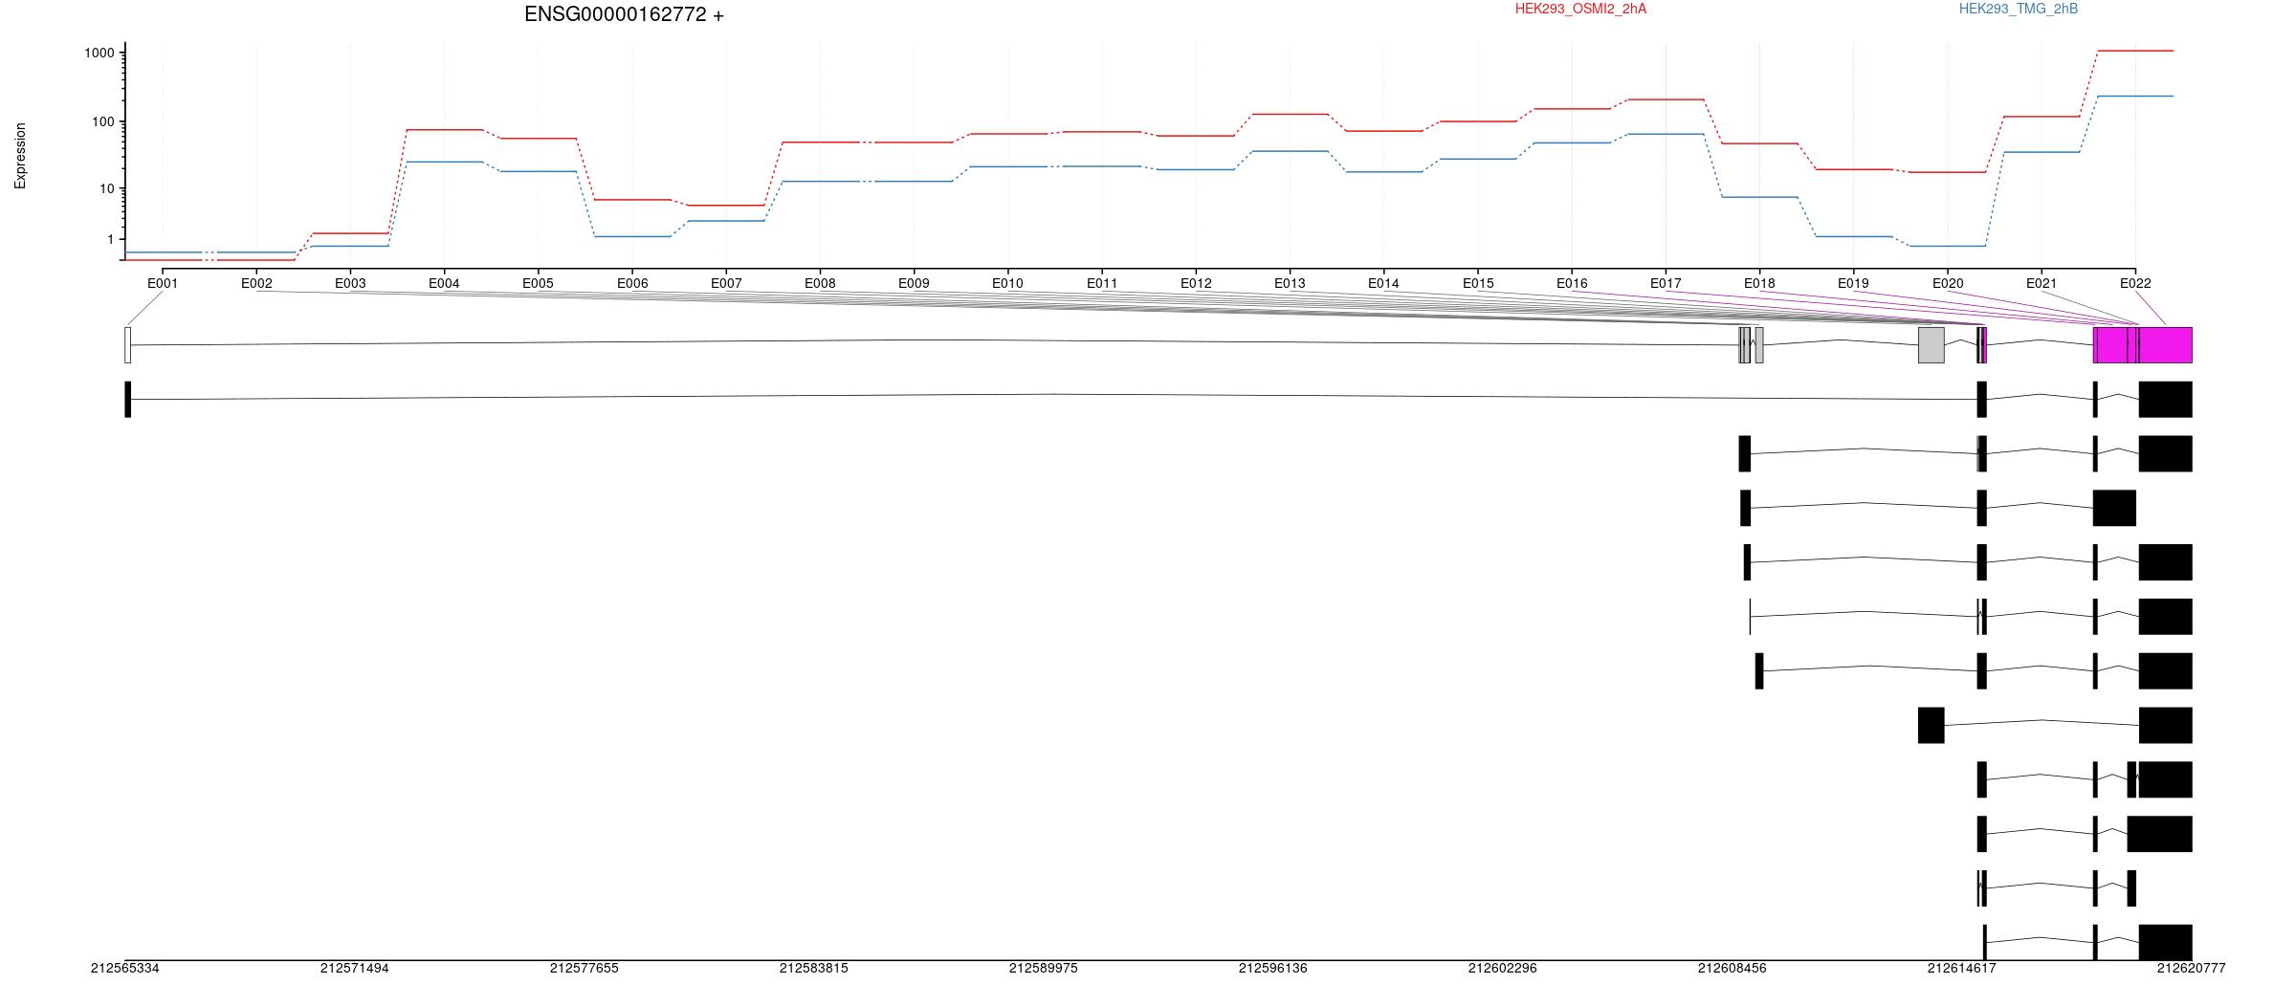Select the red HEK293_OSMI2_2hA legend label
The height and width of the screenshot is (985, 2296).
[1580, 9]
